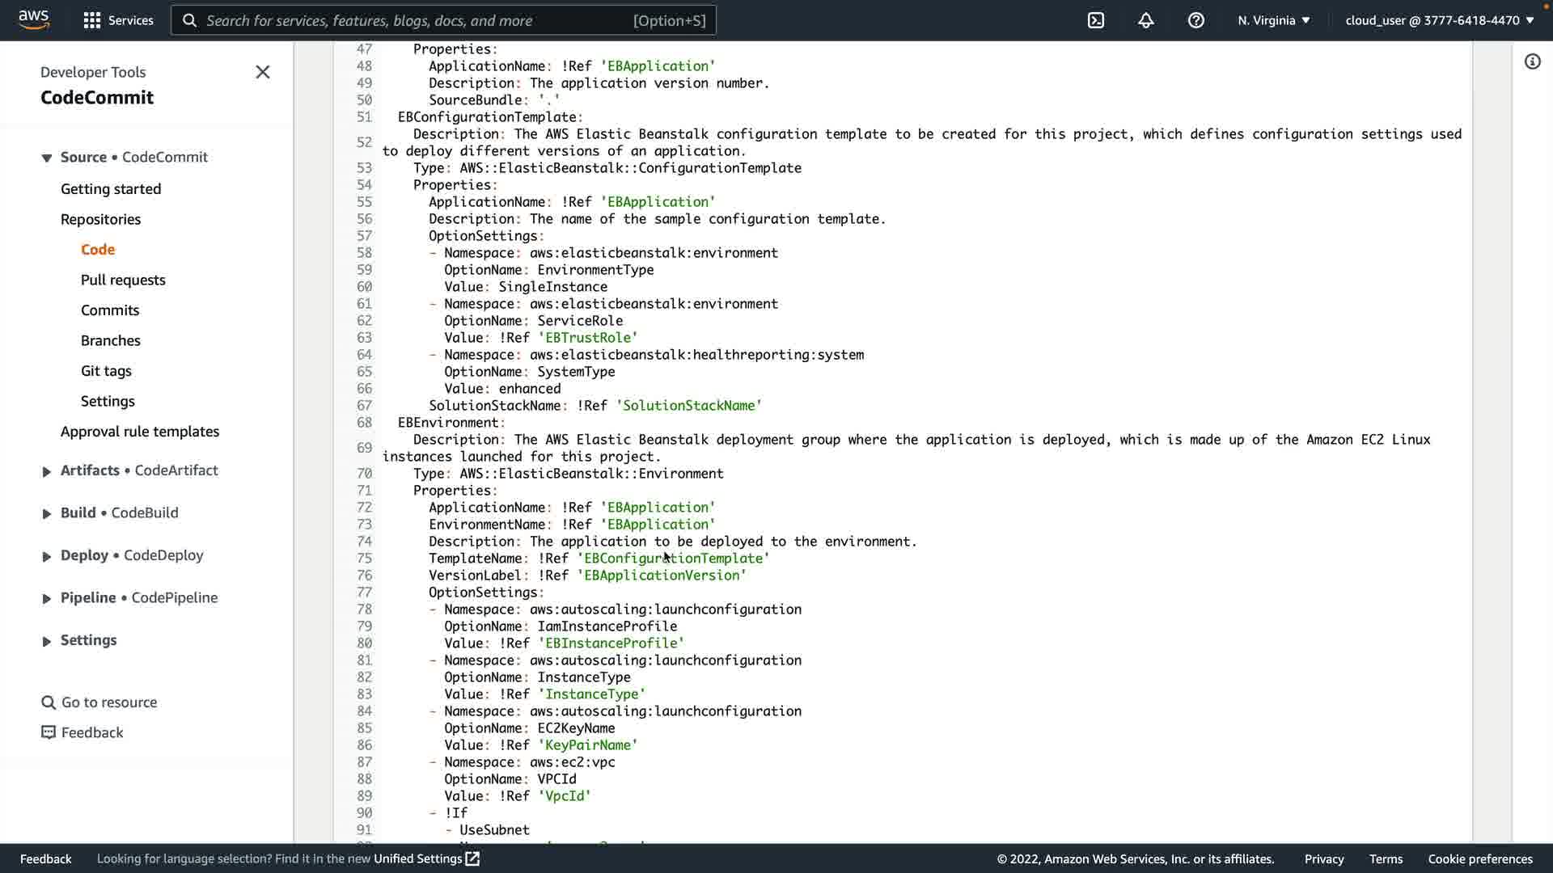Open the Services grid menu

pyautogui.click(x=118, y=20)
